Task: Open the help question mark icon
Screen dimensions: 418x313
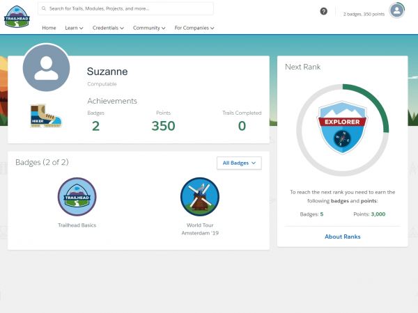Action: 323,12
